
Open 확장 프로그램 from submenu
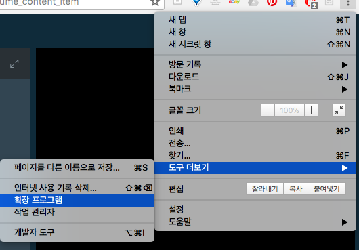77,200
